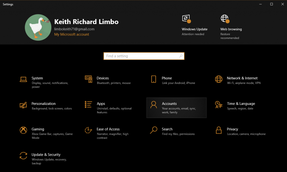The width and height of the screenshot is (287, 172).
Task: Click the Time & Language icon
Action: (219, 105)
